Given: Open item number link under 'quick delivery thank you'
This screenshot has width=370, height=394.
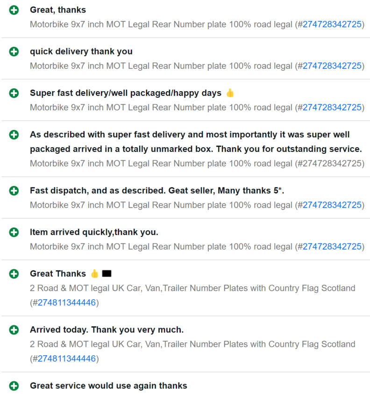Looking at the screenshot, I should coord(332,66).
